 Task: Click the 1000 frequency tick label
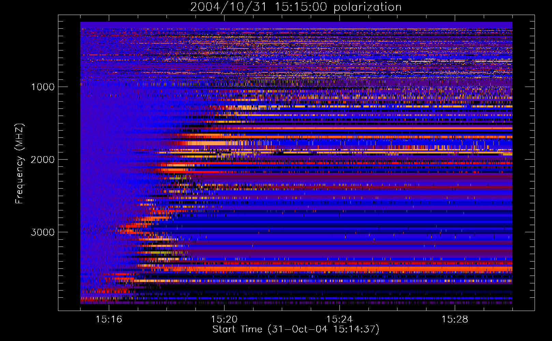click(x=43, y=87)
